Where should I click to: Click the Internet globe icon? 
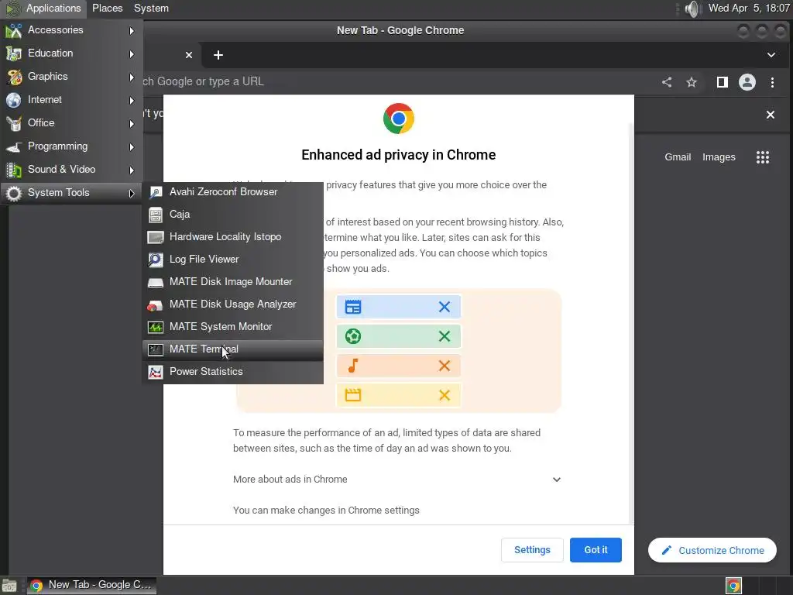pos(14,100)
